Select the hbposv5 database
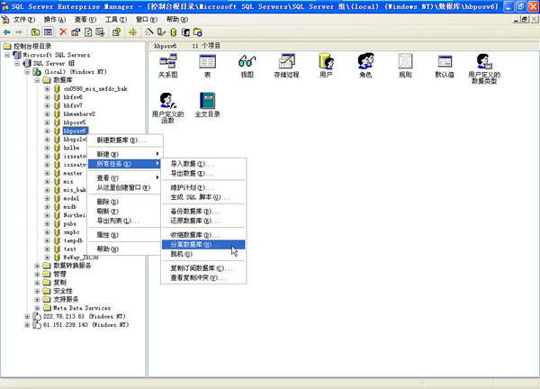The width and height of the screenshot is (540, 389). pos(75,122)
